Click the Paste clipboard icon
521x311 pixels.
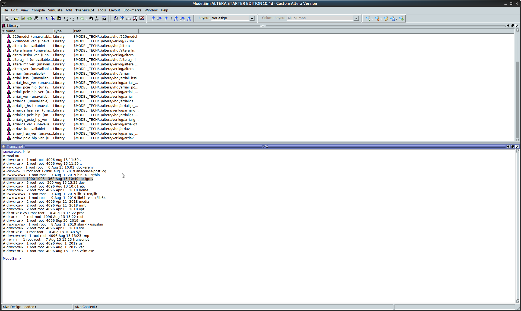(x=59, y=18)
